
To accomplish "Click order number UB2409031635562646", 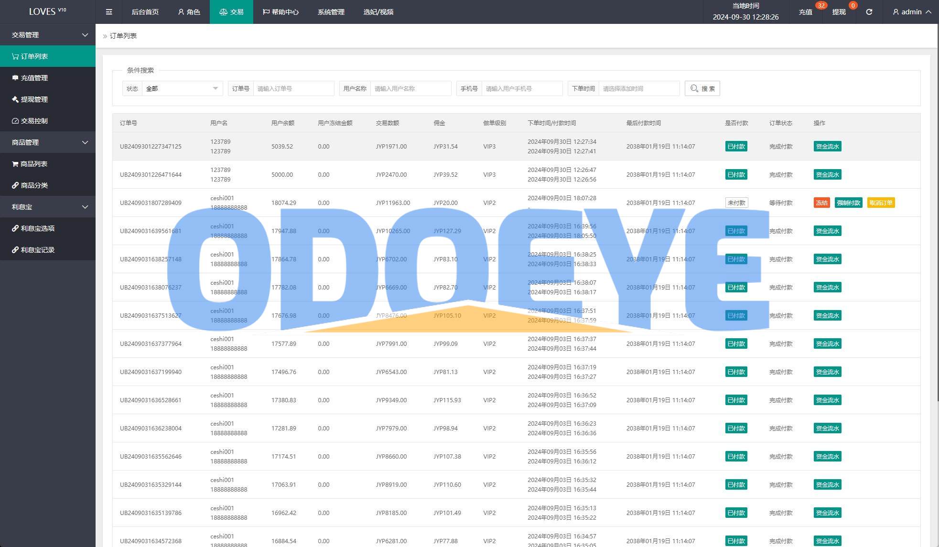I will tap(151, 456).
